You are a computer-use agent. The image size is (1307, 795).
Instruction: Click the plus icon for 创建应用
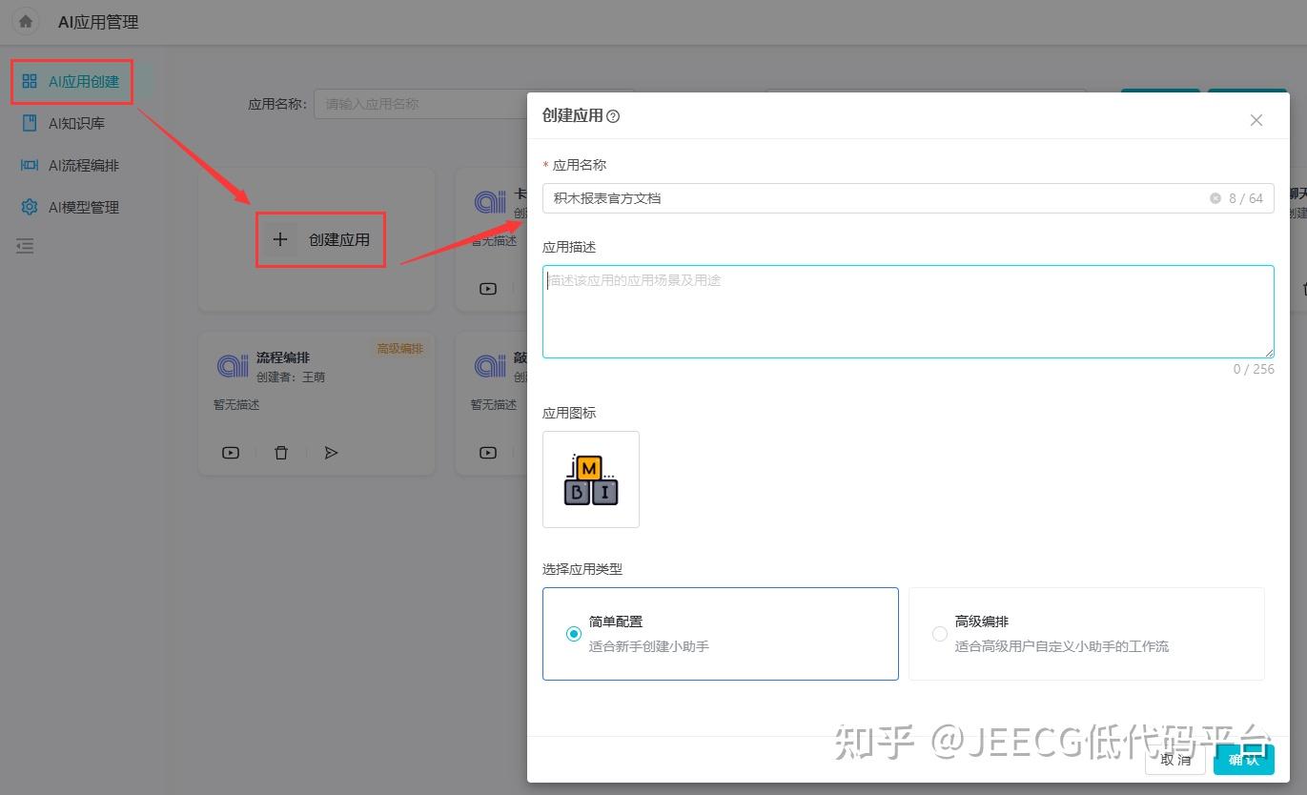coord(280,239)
